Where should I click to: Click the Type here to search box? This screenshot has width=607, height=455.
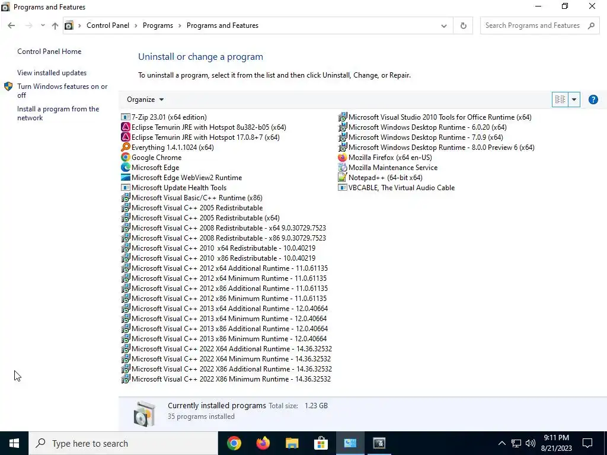tap(123, 443)
